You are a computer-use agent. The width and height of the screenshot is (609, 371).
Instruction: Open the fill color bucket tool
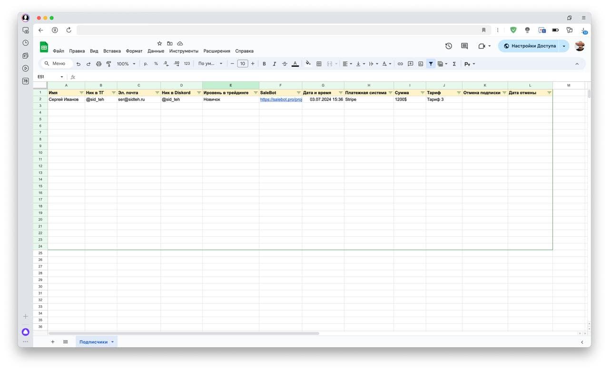308,63
